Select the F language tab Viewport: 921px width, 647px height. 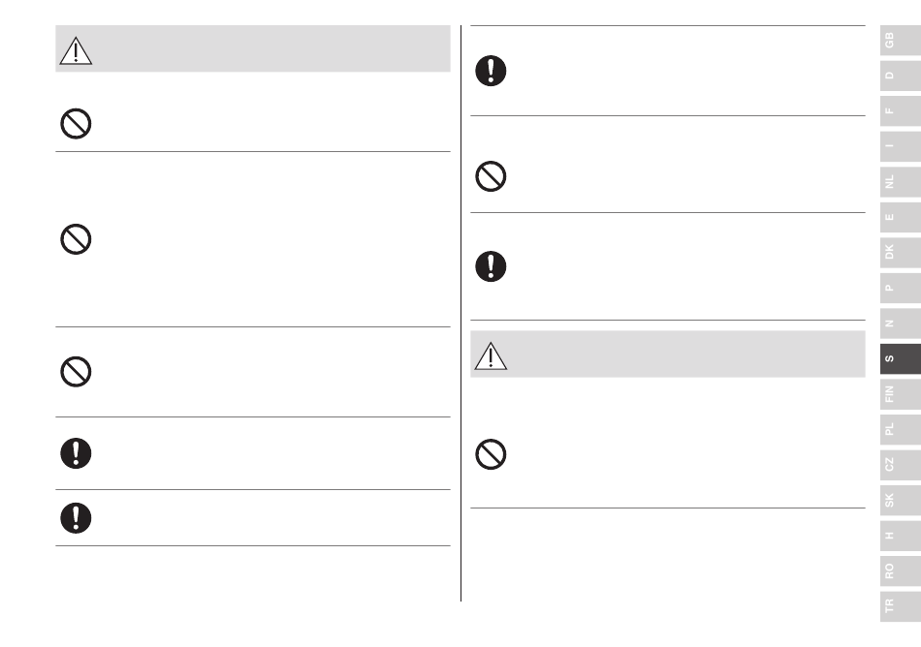tap(901, 110)
